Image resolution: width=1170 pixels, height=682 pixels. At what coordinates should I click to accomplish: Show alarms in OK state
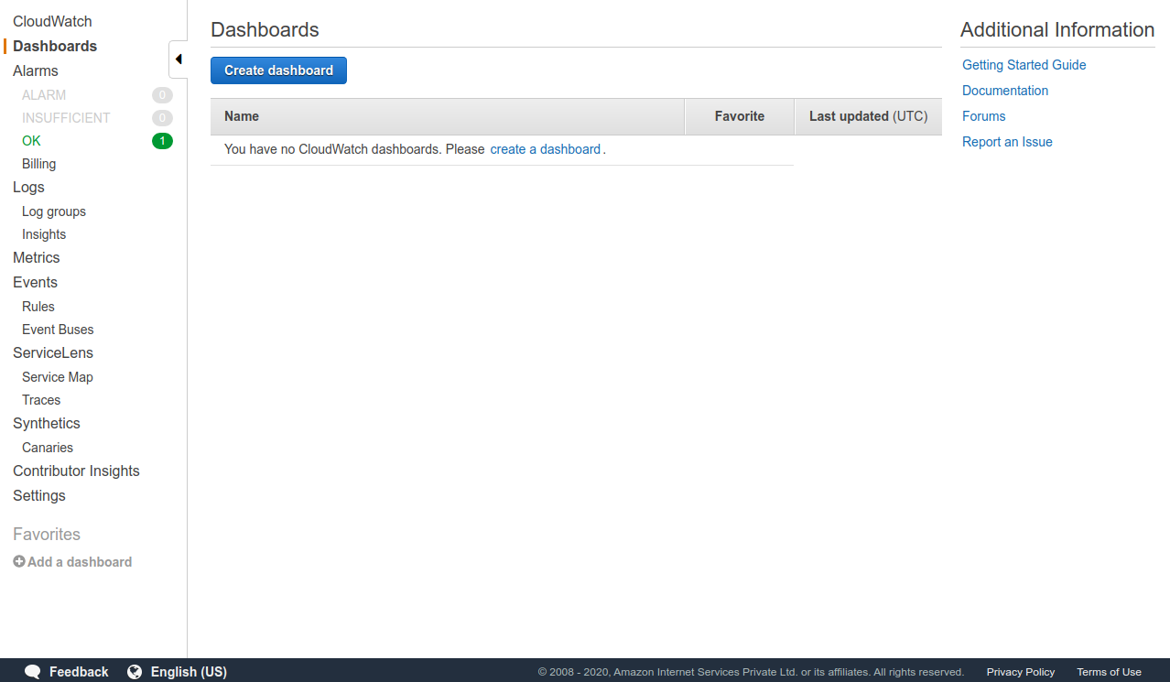pyautogui.click(x=31, y=141)
